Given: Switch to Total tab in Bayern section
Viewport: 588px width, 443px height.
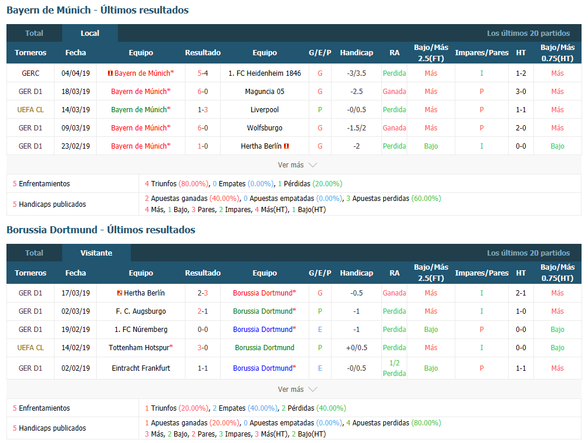Looking at the screenshot, I should [34, 33].
